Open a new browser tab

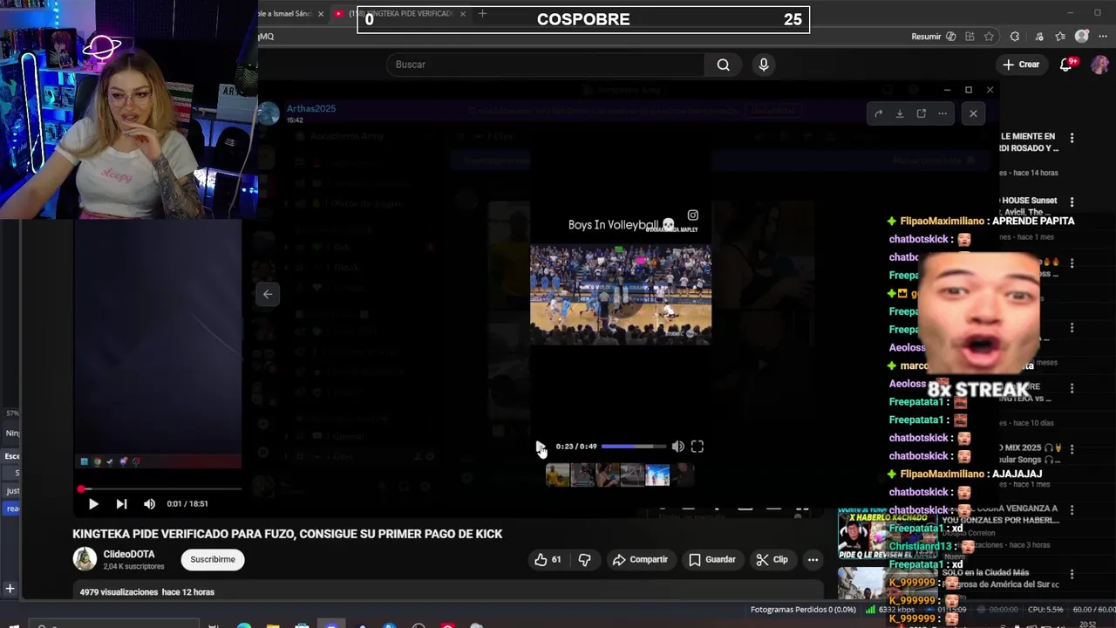tap(482, 13)
